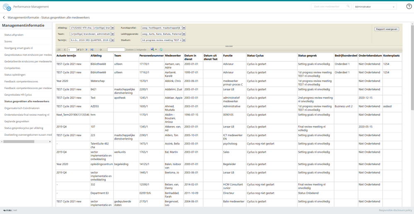Expand the Leidinggevende dropdown
414x214 pixels.
coord(184,34)
